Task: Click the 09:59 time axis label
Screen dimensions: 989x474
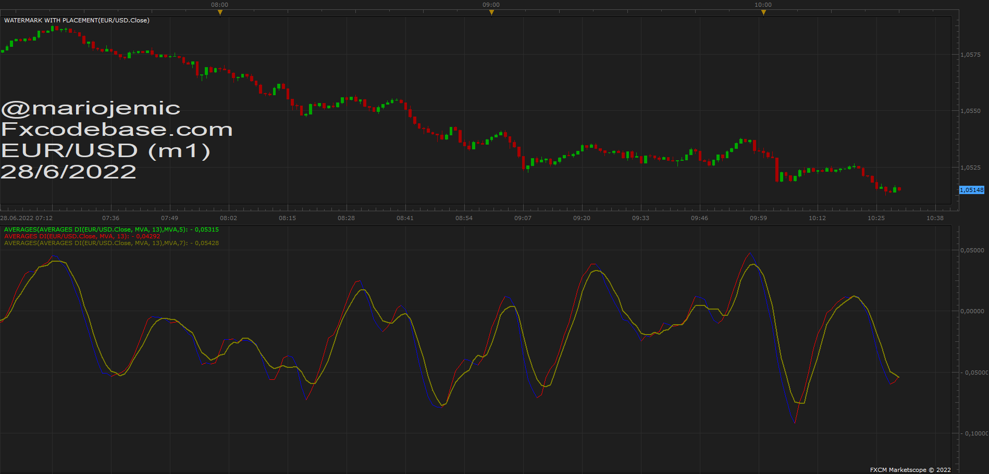Action: tap(758, 218)
